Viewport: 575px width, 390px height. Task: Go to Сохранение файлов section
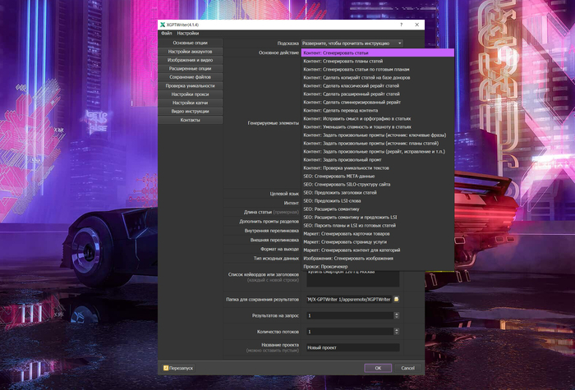click(190, 77)
